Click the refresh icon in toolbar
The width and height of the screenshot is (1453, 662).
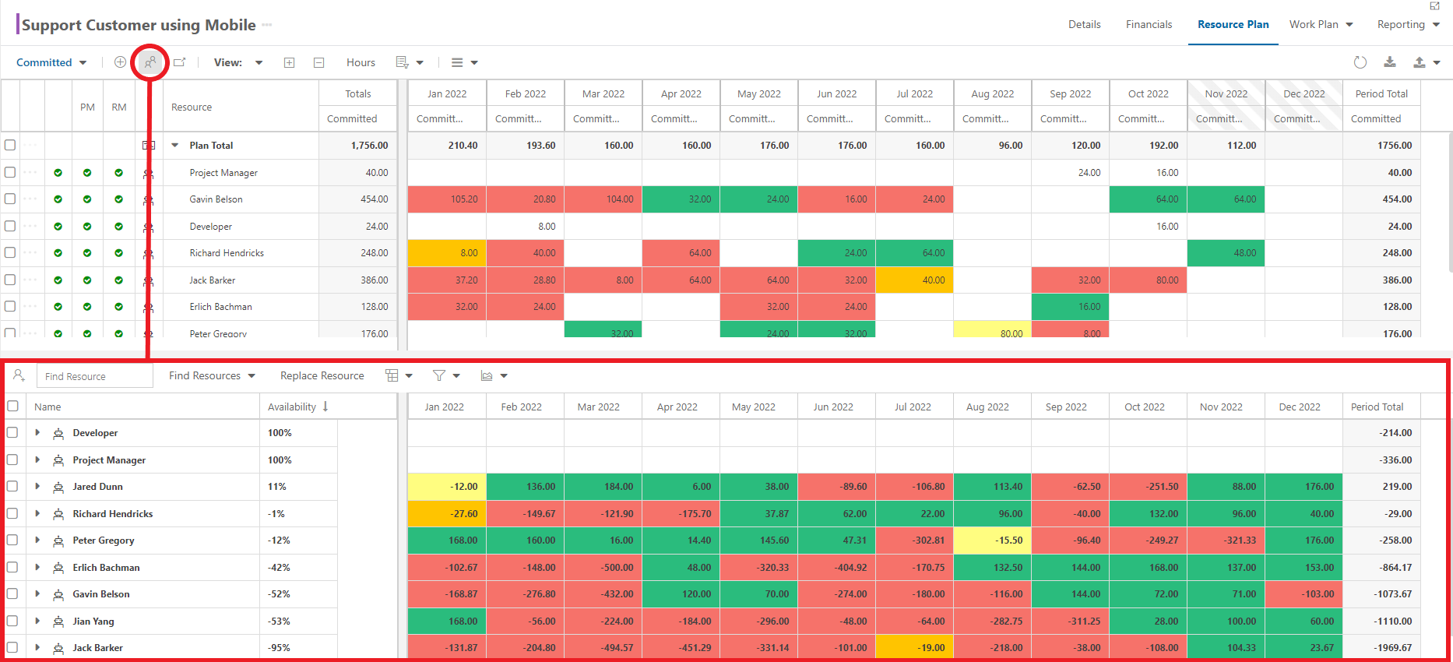coord(1360,62)
